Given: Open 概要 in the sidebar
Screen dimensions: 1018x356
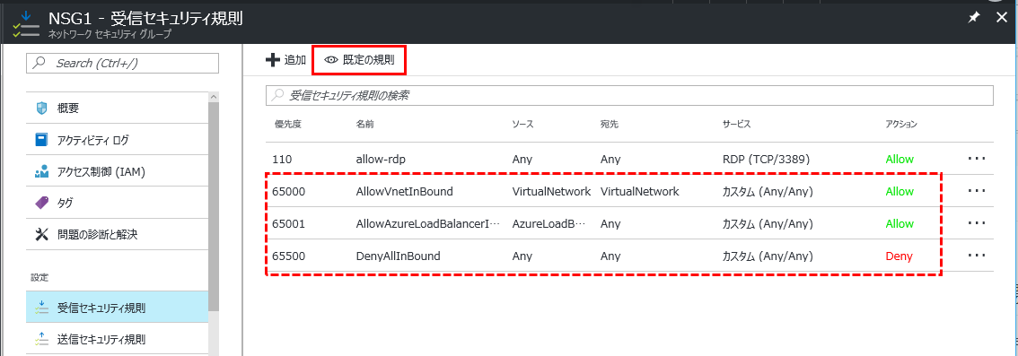Looking at the screenshot, I should click(117, 109).
